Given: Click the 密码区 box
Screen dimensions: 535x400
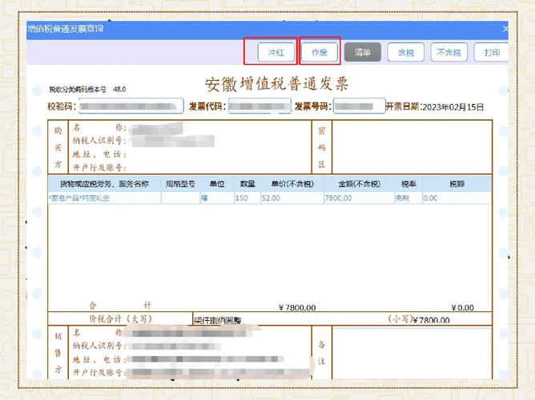Looking at the screenshot, I should 412,147.
